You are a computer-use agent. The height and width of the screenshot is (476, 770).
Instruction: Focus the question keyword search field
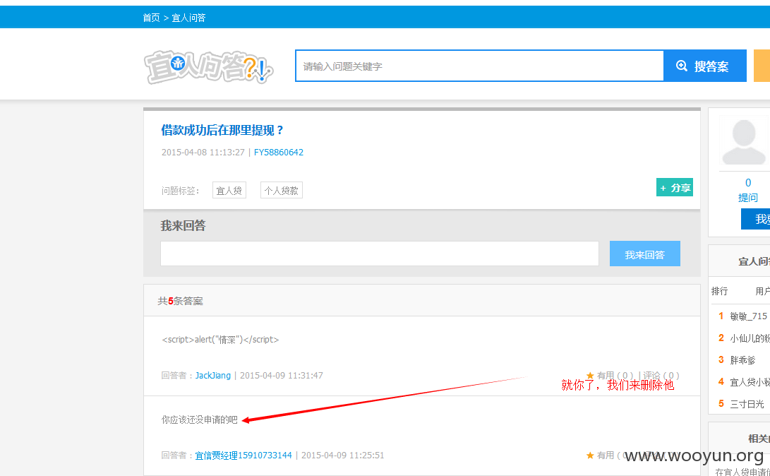pos(479,66)
